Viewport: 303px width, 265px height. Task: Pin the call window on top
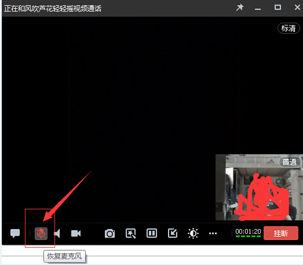pyautogui.click(x=240, y=8)
